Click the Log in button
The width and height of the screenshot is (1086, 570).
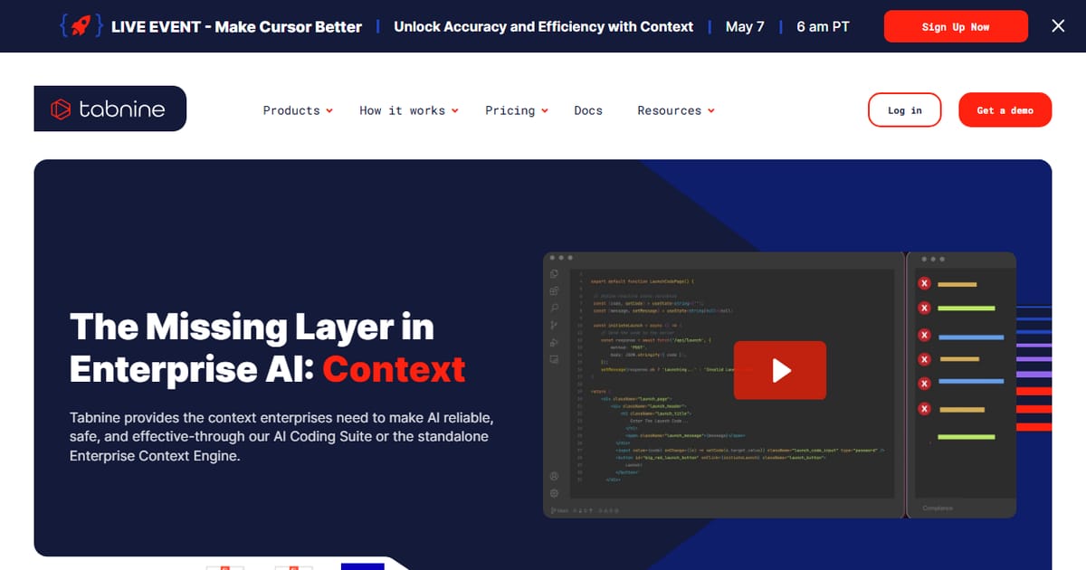905,110
